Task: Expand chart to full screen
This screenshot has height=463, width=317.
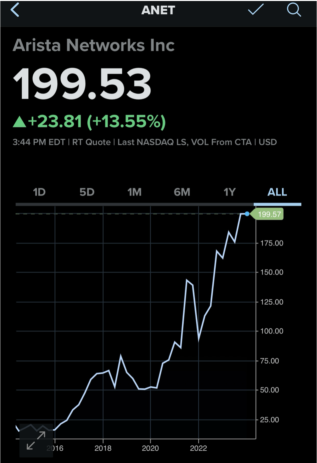Action: tap(36, 440)
